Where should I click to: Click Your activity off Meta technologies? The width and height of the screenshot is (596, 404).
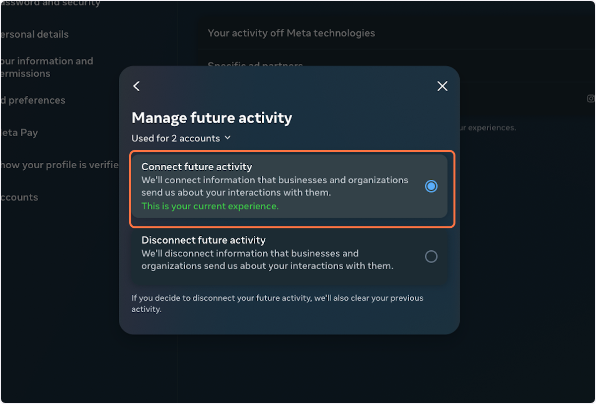291,33
